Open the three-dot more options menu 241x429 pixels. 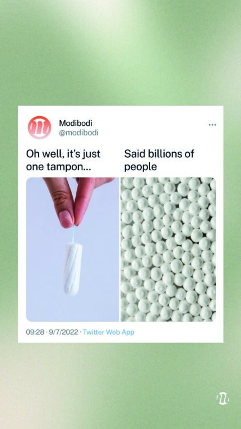point(212,125)
